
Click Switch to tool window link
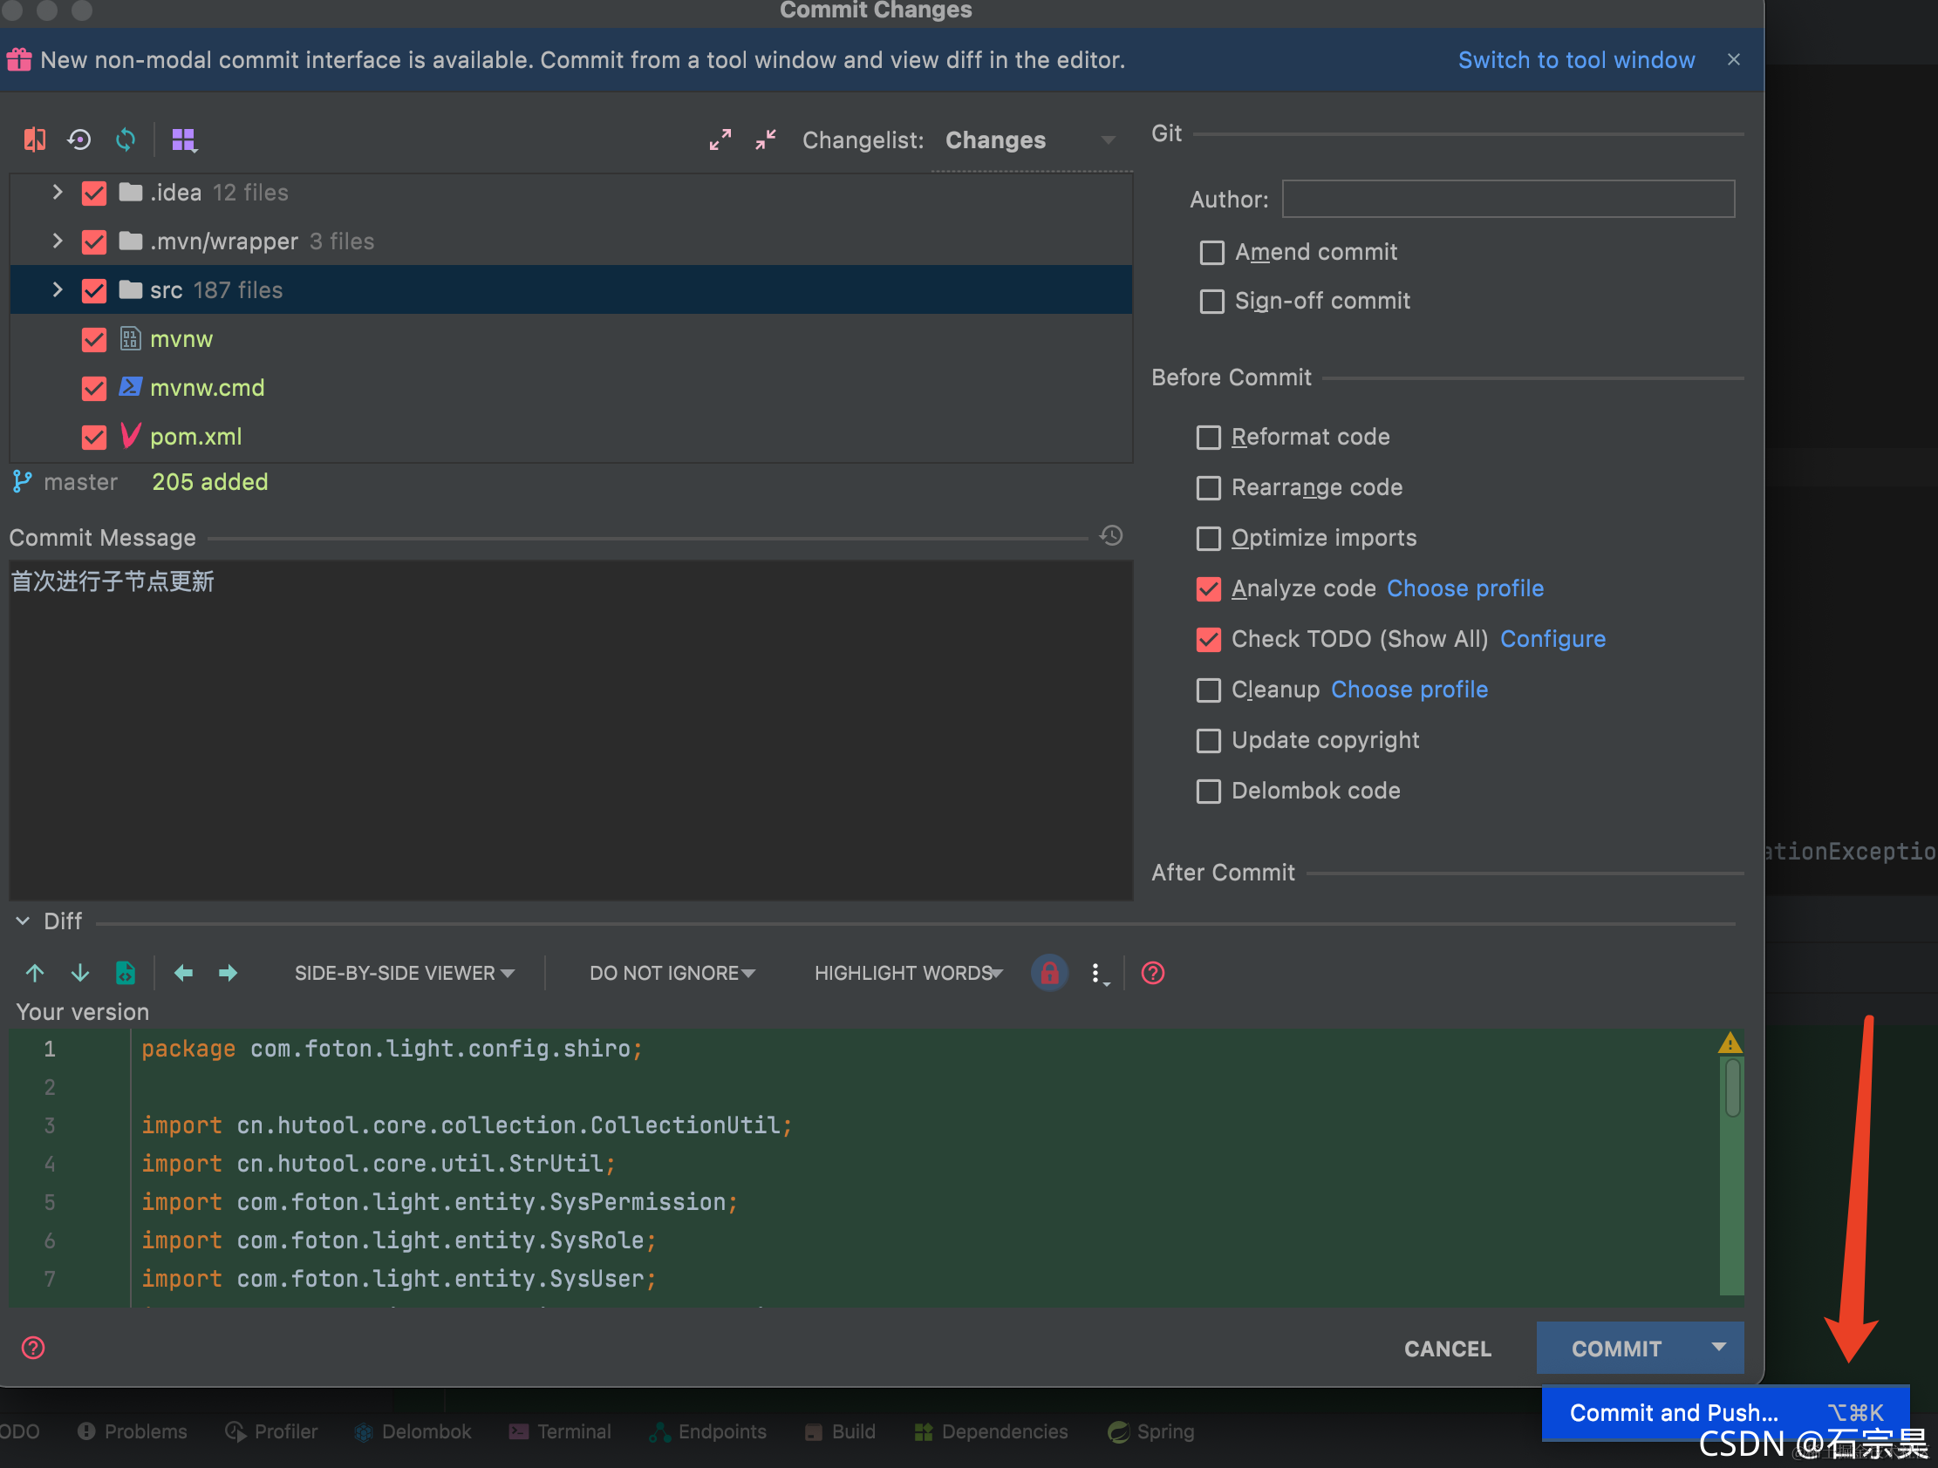[1576, 59]
